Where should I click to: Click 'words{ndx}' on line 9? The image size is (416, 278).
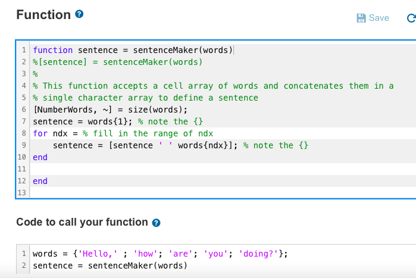203,146
